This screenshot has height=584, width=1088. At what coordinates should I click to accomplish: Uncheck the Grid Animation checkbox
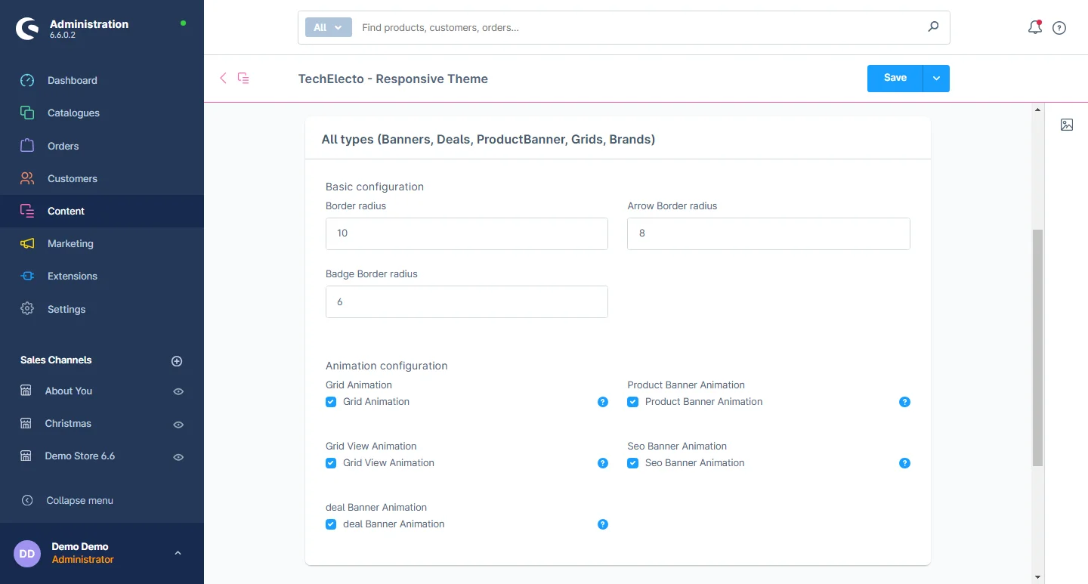[x=331, y=402]
